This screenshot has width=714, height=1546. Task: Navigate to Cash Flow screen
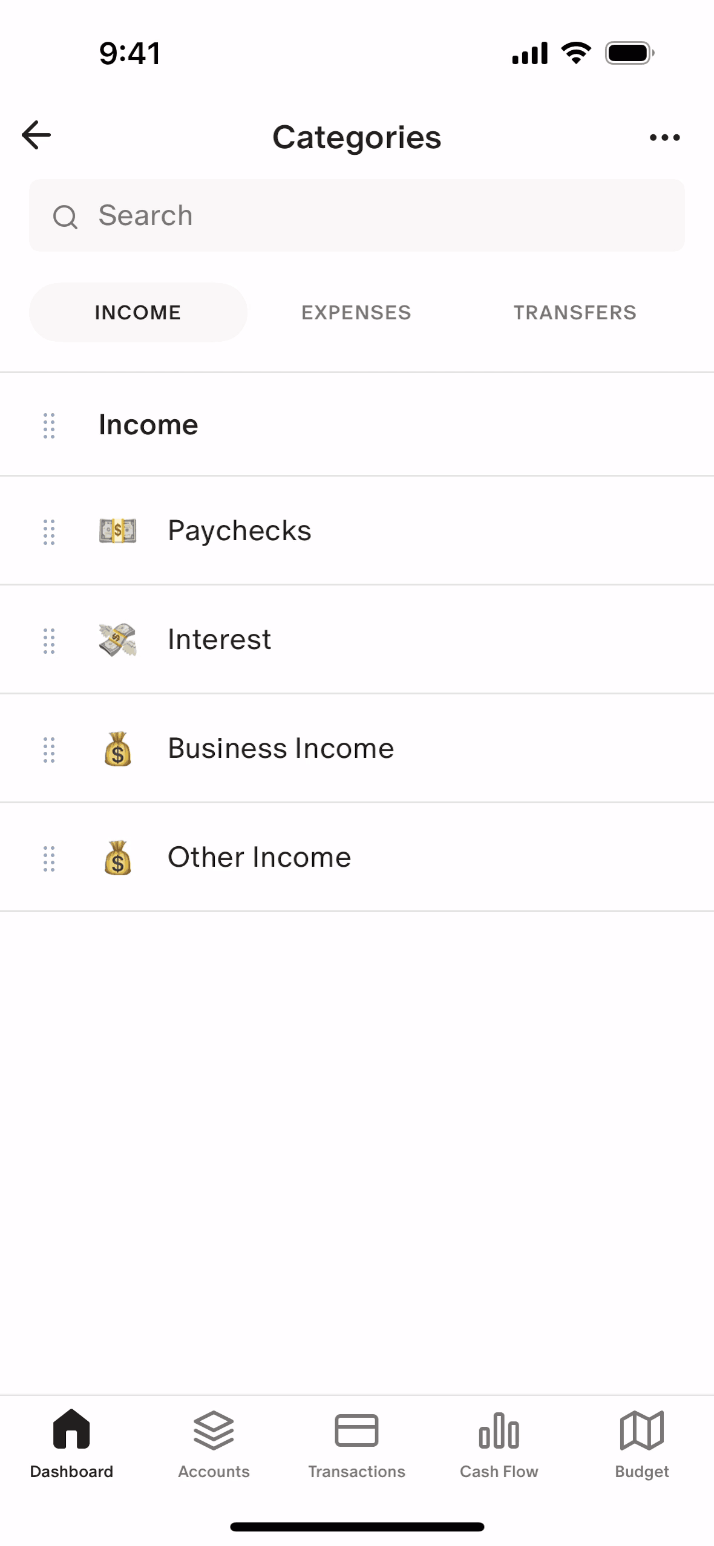pyautogui.click(x=499, y=1443)
